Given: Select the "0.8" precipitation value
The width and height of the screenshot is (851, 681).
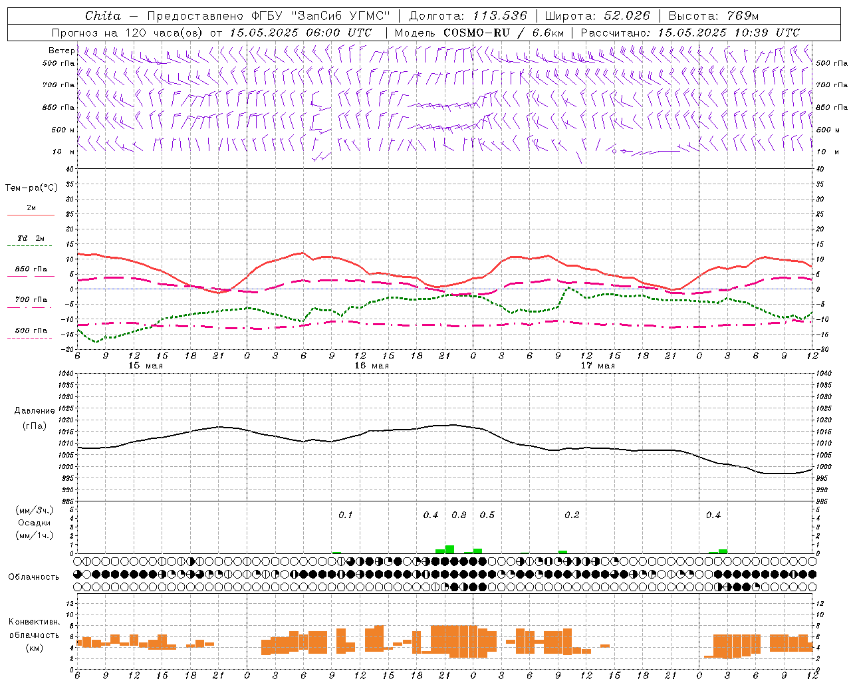Looking at the screenshot, I should tap(459, 515).
